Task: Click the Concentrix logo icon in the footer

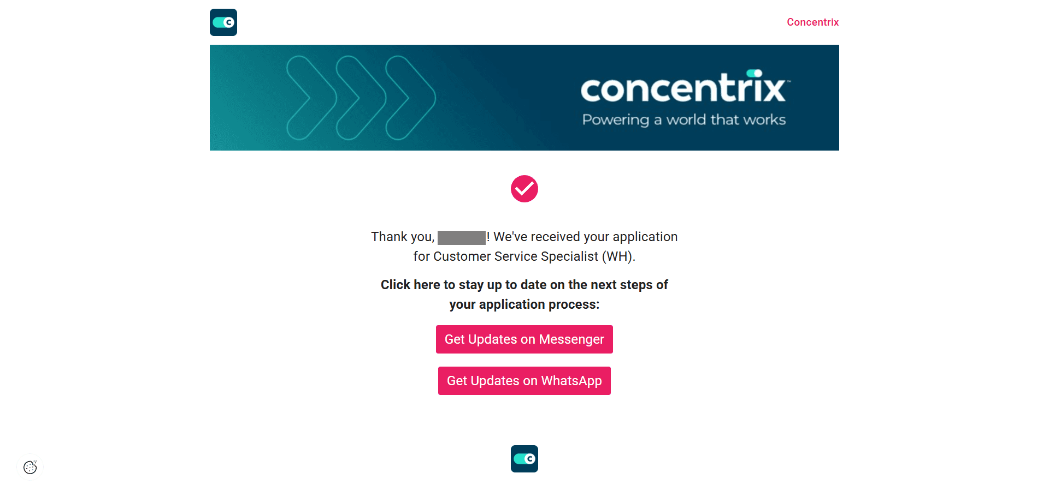Action: click(524, 459)
